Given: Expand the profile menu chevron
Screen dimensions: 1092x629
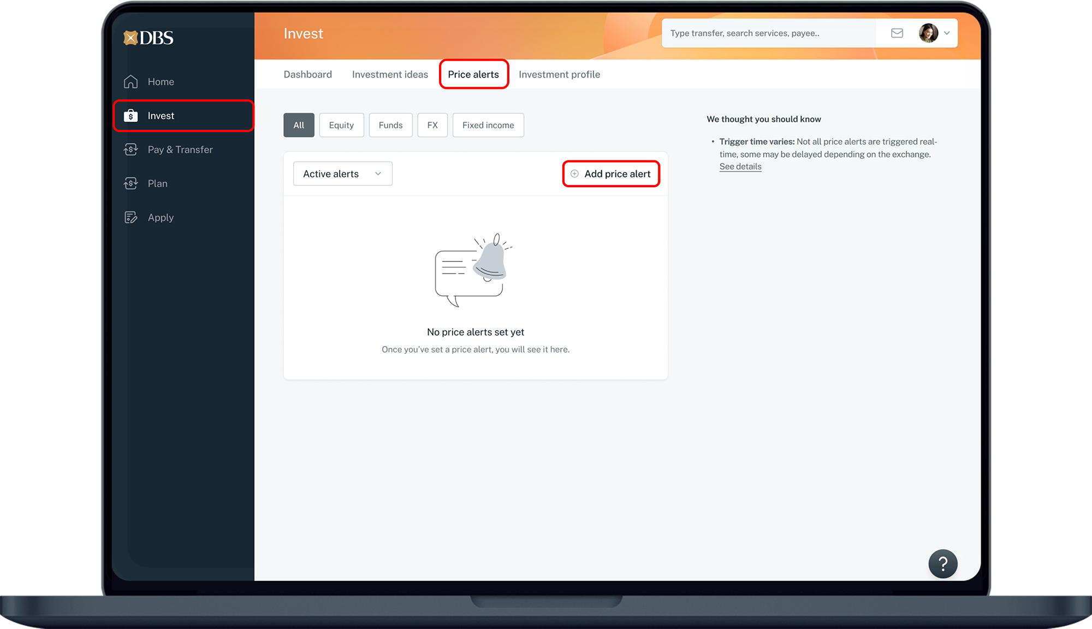Looking at the screenshot, I should tap(947, 33).
